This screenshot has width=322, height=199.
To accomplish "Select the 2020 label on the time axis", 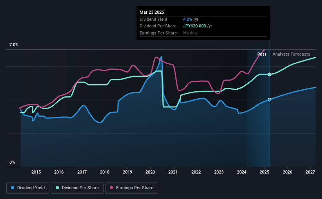I will (150, 172).
